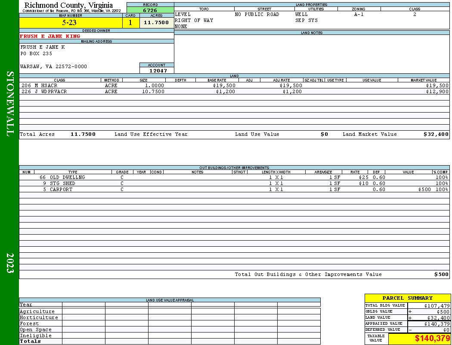The width and height of the screenshot is (452, 345).
Task: Click land properties class value 2
Action: (415, 14)
